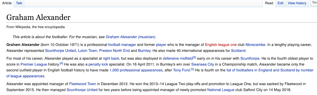Image resolution: width=317 pixels, height=95 pixels.
Task: Click citation reference number 4
Action: tap(61, 63)
